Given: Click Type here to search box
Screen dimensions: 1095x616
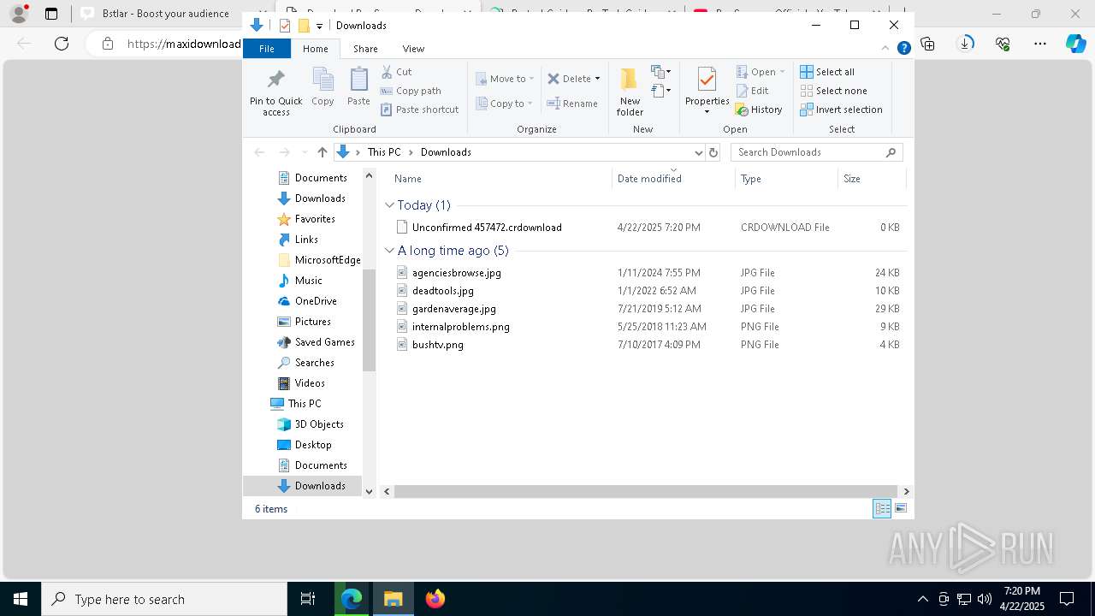Looking at the screenshot, I should [164, 599].
